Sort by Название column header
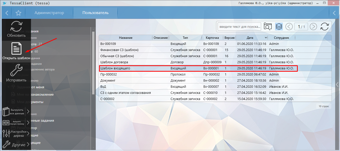 tap(125, 38)
